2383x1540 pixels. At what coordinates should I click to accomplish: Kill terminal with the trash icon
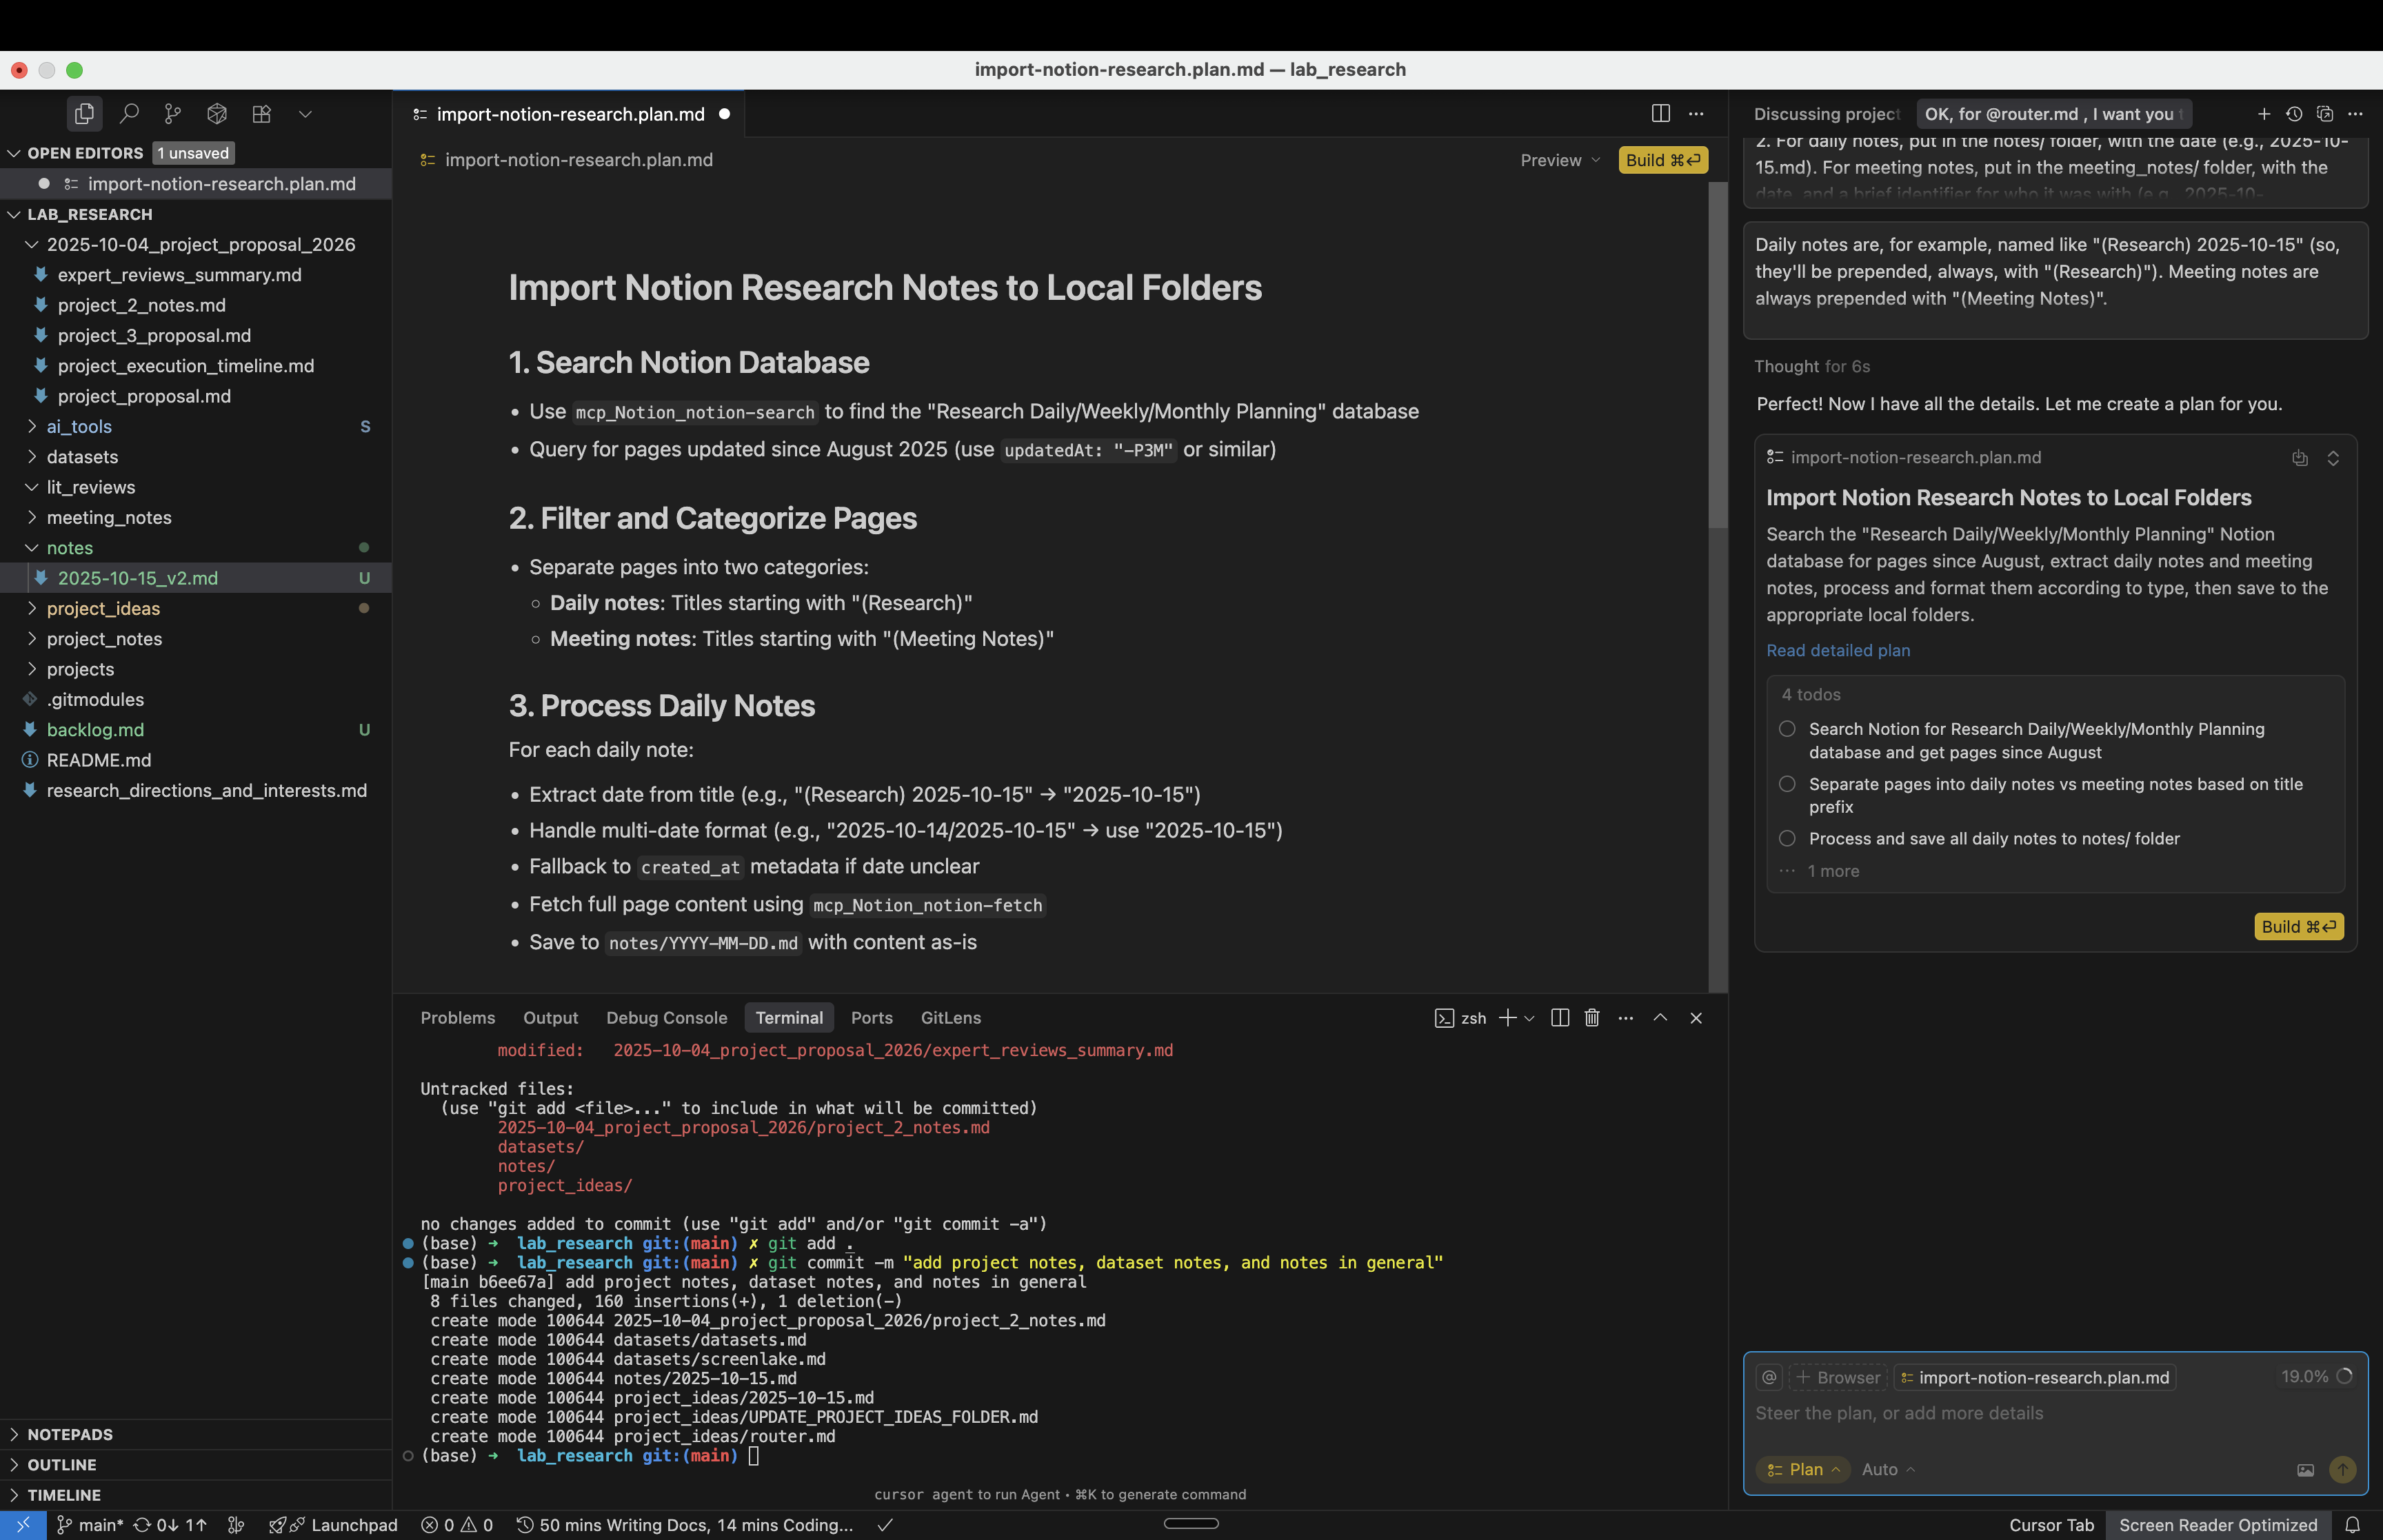1592,1018
